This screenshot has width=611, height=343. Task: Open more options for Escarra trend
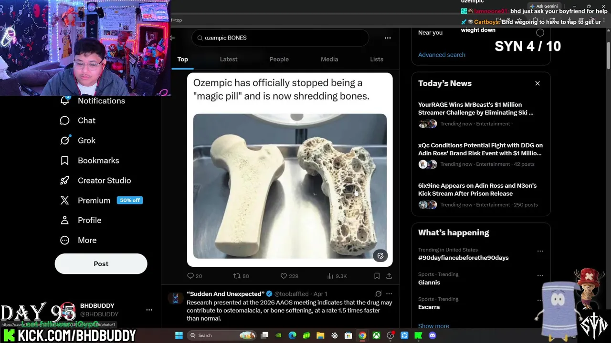coord(540,300)
